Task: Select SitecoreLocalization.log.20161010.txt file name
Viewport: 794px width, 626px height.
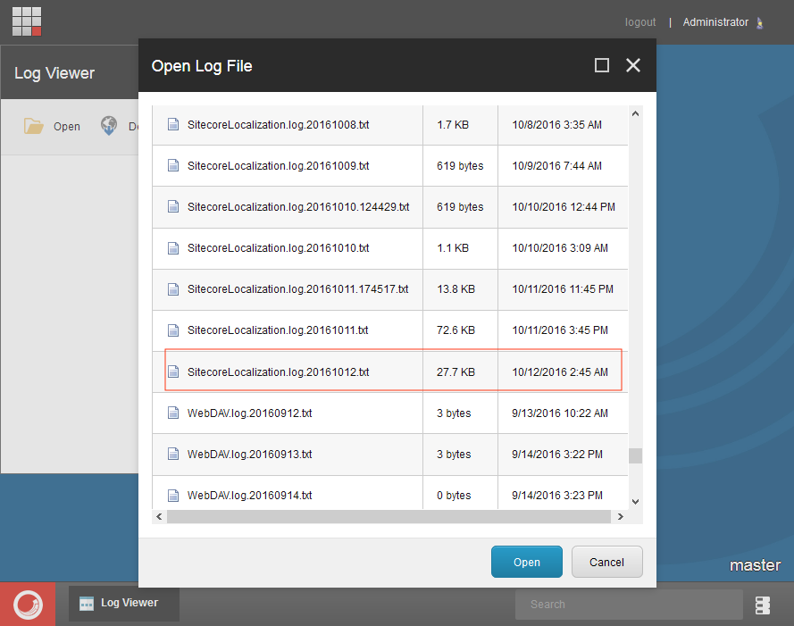Action: point(278,248)
